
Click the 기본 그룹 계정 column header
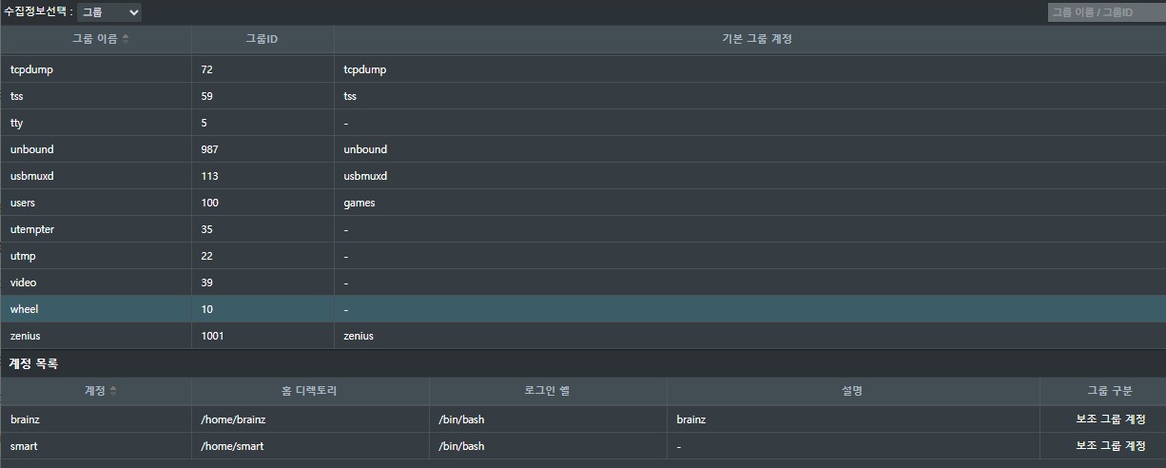[x=749, y=39]
